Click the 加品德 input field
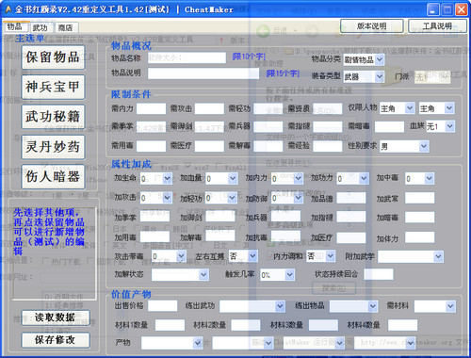The width and height of the screenshot is (471, 358). click(351, 198)
